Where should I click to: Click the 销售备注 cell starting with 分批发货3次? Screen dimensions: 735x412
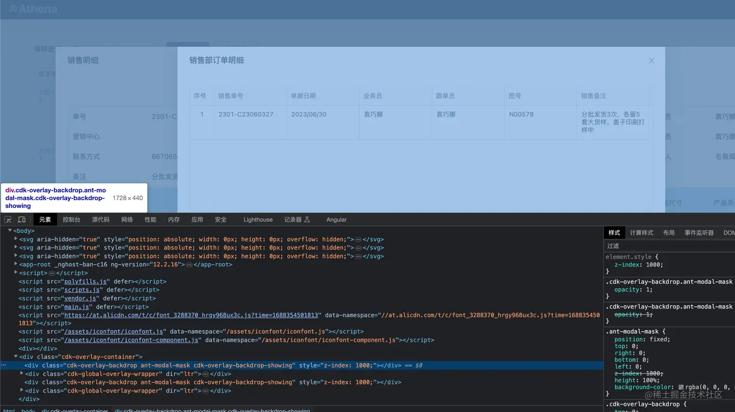coord(613,122)
